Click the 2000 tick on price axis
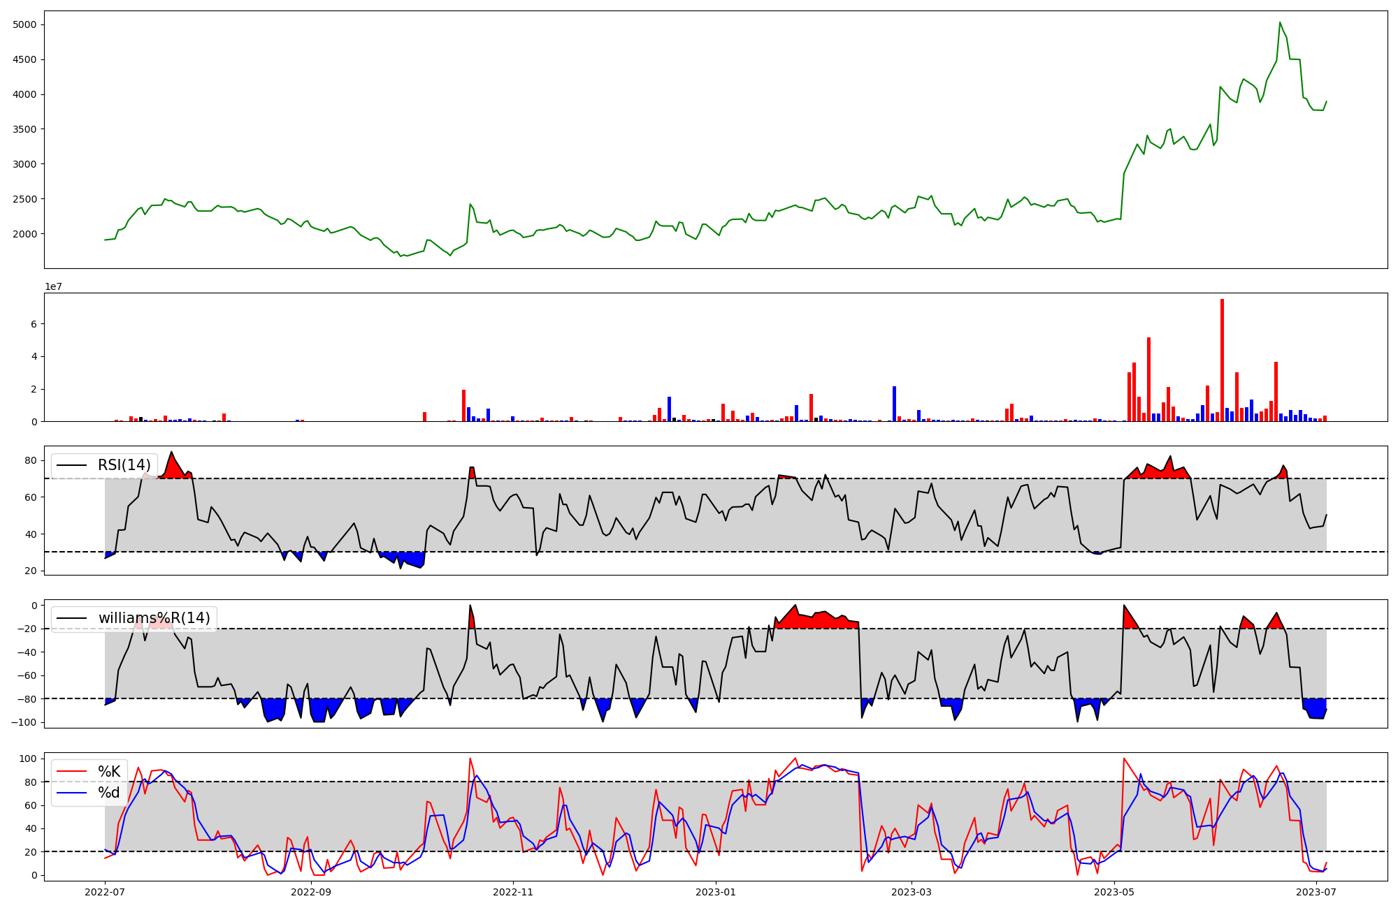This screenshot has width=1398, height=908. tap(24, 234)
